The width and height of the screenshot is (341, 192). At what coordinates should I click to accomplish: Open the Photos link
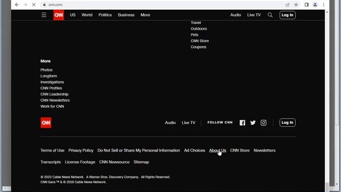click(x=46, y=70)
